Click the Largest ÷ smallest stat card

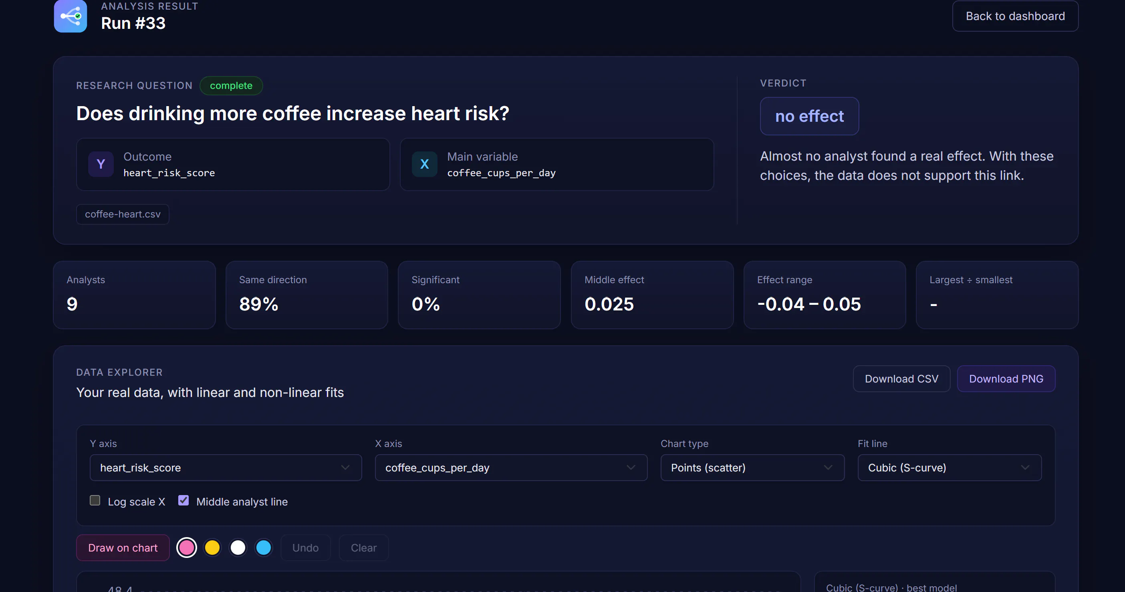[x=997, y=295]
